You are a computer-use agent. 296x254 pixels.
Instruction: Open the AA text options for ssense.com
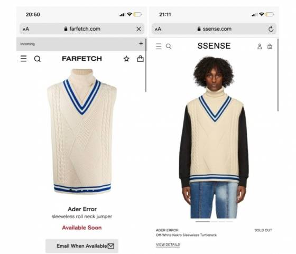pyautogui.click(x=158, y=29)
